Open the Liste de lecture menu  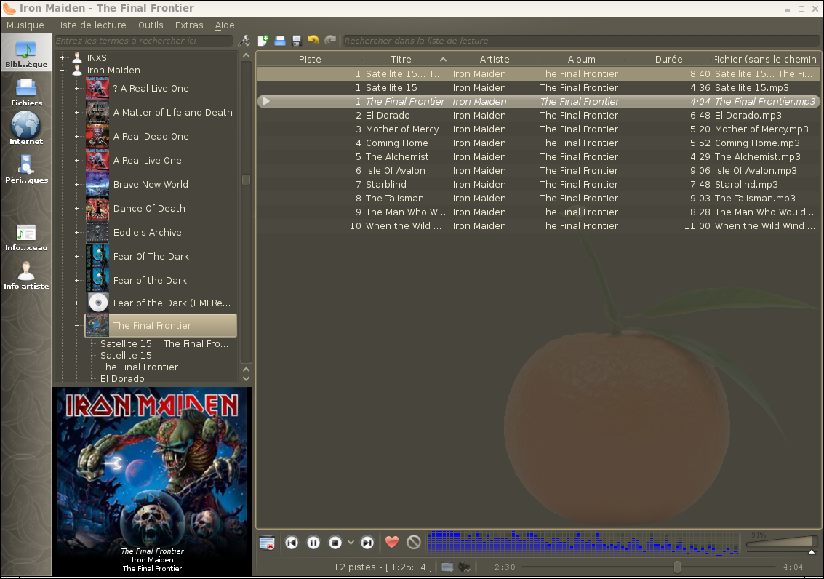(91, 25)
